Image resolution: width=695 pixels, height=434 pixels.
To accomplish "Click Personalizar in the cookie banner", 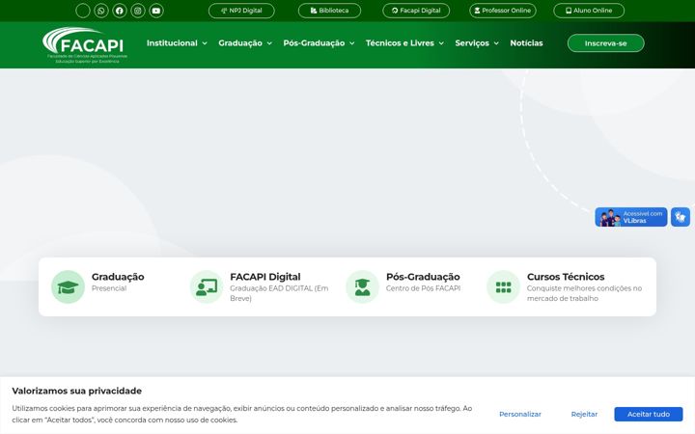I will (x=520, y=414).
